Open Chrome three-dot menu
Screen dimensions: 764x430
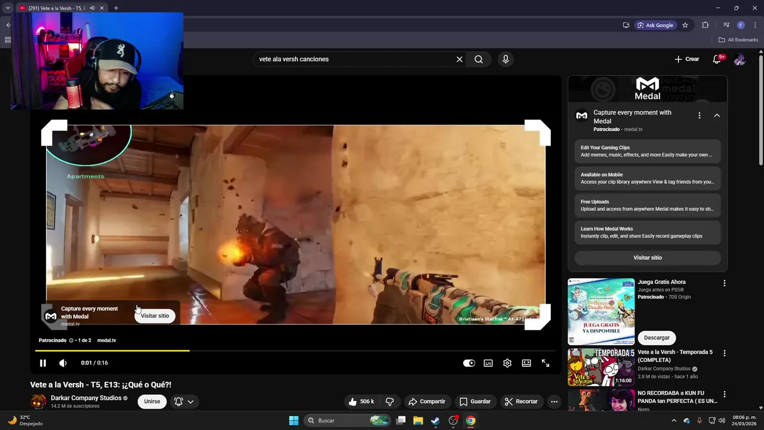[754, 25]
